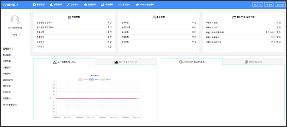
Task: Toggle the green legend series in chart
Action: click(103, 79)
